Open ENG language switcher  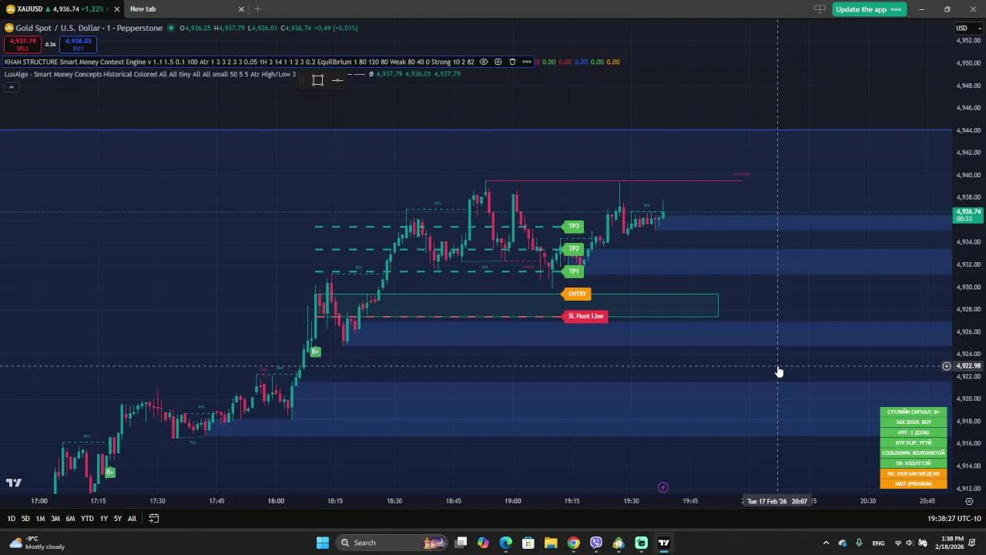(878, 543)
